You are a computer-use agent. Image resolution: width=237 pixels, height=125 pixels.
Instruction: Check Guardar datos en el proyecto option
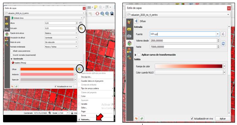click(x=79, y=81)
